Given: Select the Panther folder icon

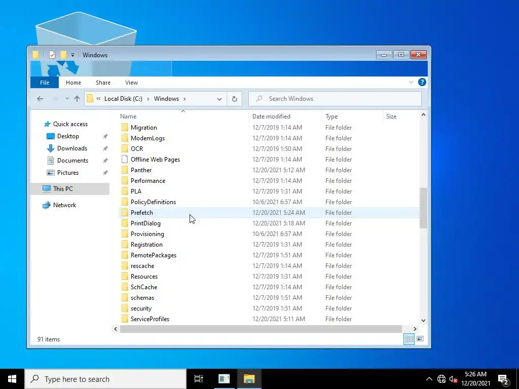Looking at the screenshot, I should (x=125, y=170).
